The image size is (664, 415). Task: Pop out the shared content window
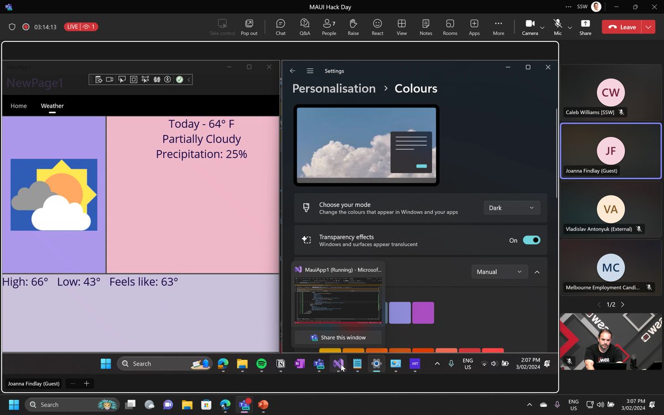(249, 27)
